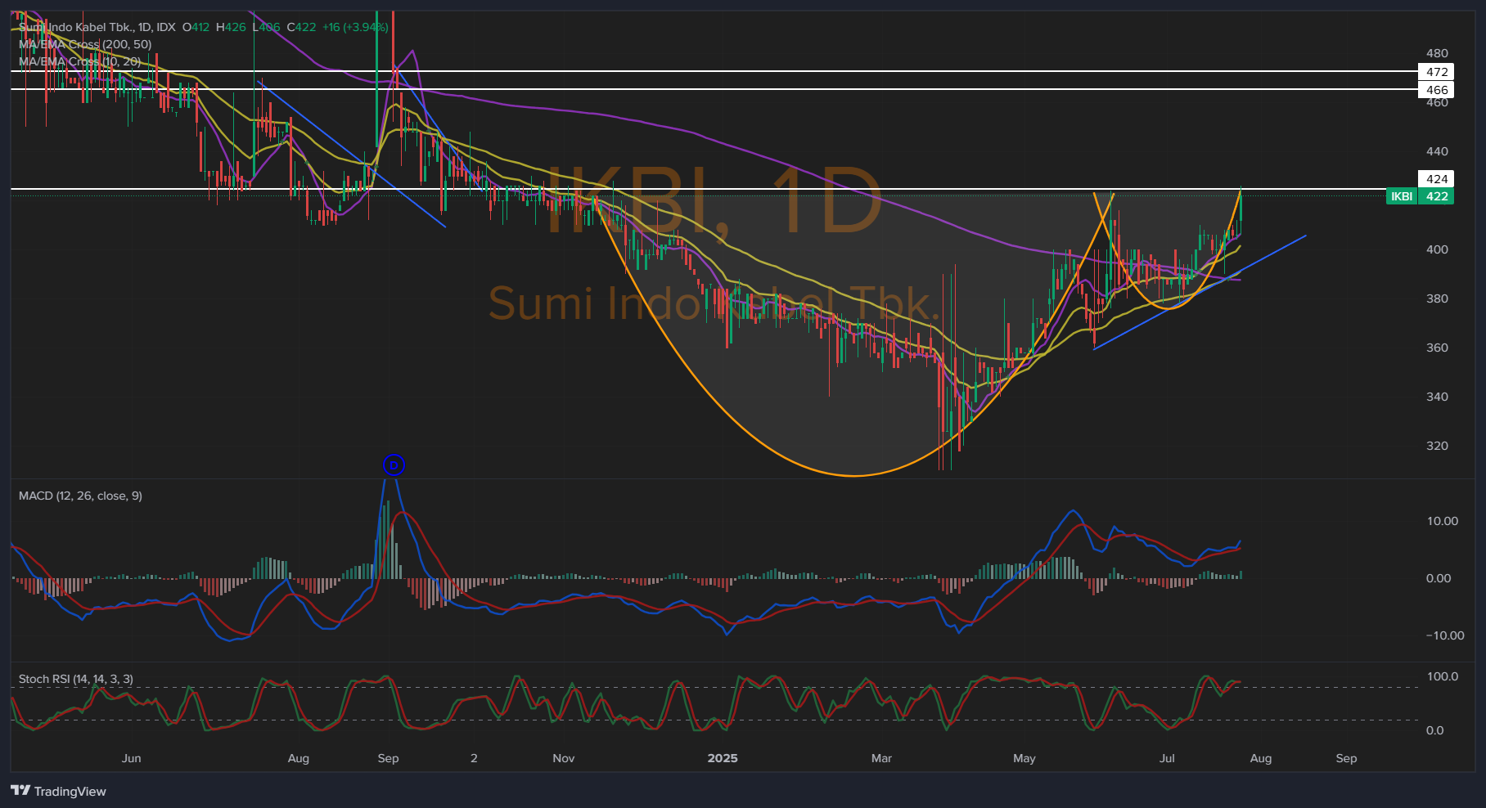
Task: Click the 472 horizontal line price label
Action: [x=1436, y=72]
